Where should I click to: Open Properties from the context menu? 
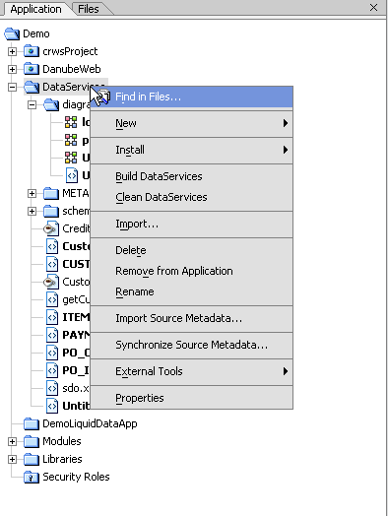tap(191, 398)
